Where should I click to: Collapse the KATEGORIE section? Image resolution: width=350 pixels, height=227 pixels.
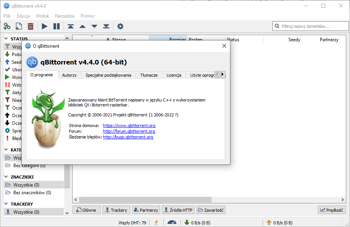[6, 150]
